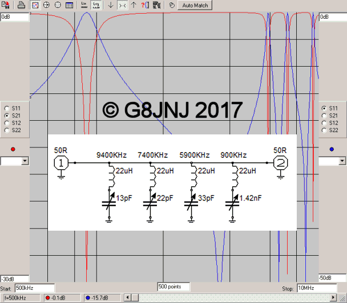Select linear frequency scale icon

click(x=84, y=5)
